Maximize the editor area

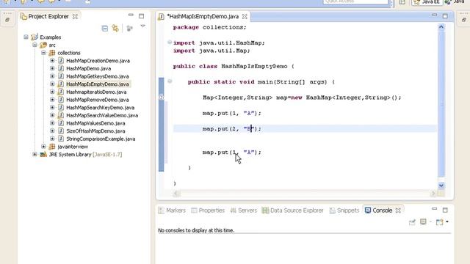(445, 16)
